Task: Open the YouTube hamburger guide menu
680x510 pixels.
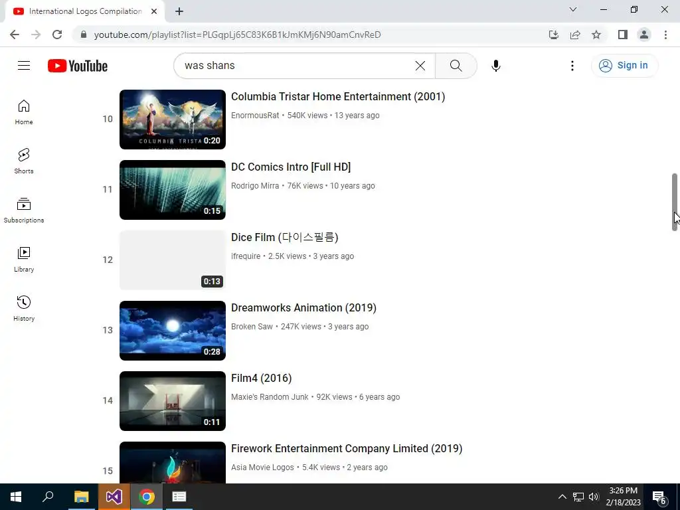Action: point(24,66)
